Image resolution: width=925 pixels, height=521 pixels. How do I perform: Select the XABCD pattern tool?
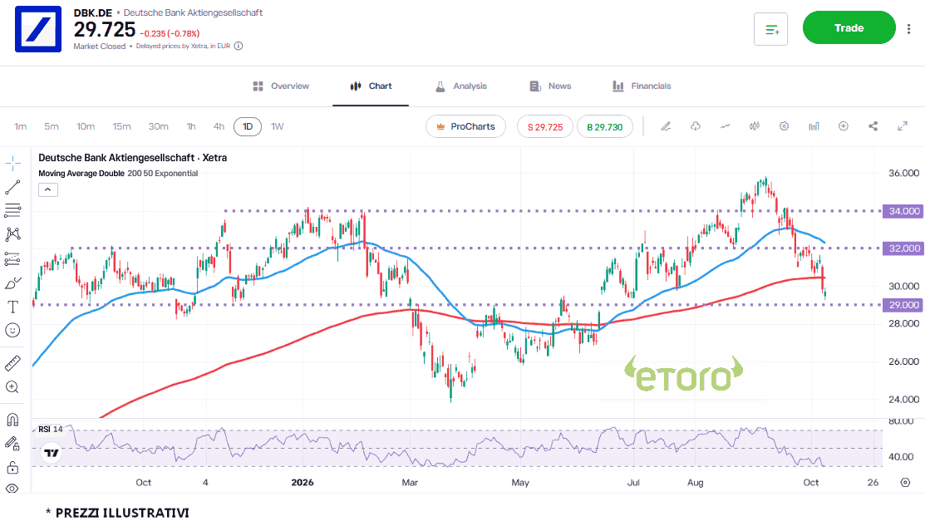click(x=12, y=234)
